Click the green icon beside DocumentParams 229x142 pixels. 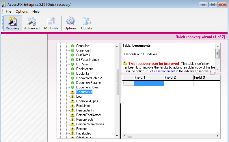pos(72,83)
